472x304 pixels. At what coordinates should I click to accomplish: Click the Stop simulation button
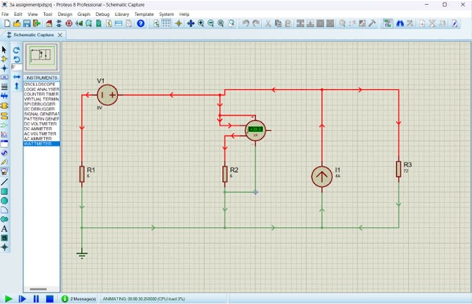(x=49, y=299)
